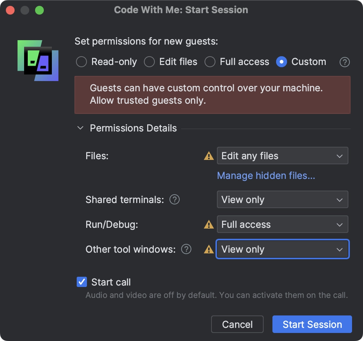
Task: Uncheck the Start call checkbox
Action: click(x=82, y=282)
